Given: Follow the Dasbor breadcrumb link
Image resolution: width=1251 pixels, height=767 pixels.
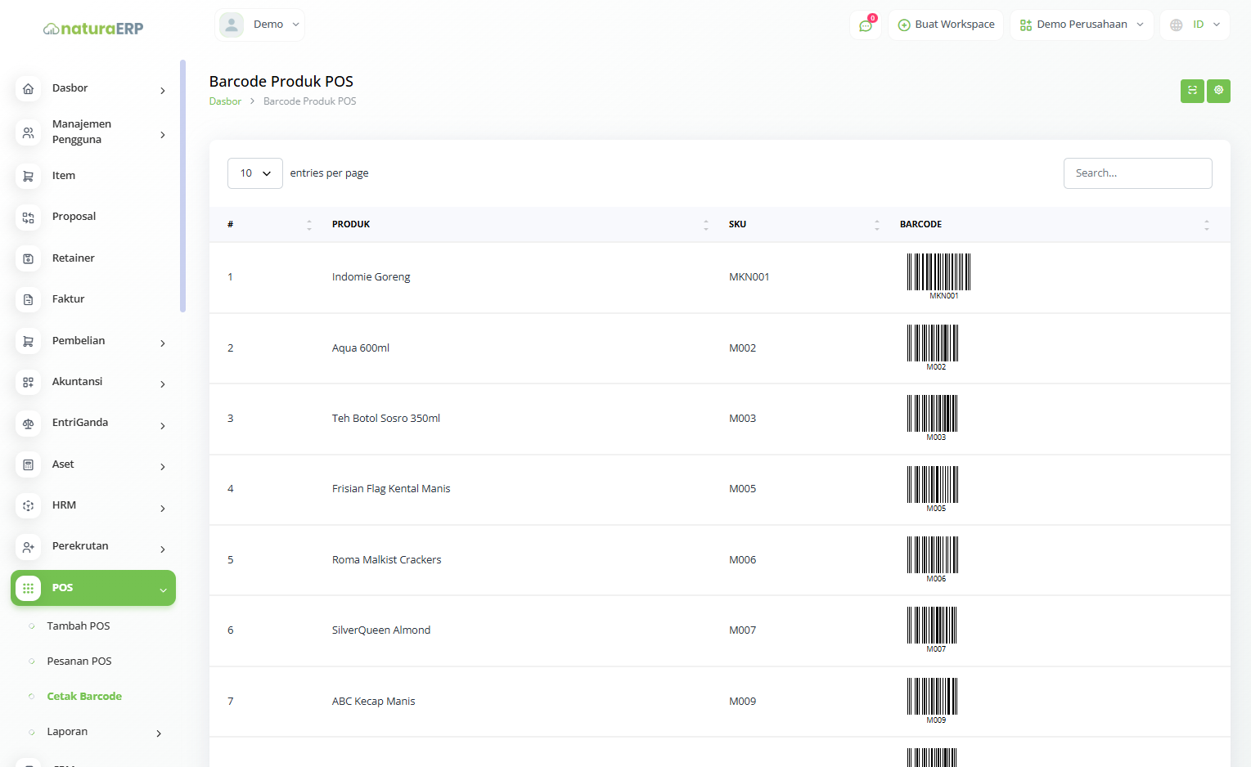Looking at the screenshot, I should point(225,101).
